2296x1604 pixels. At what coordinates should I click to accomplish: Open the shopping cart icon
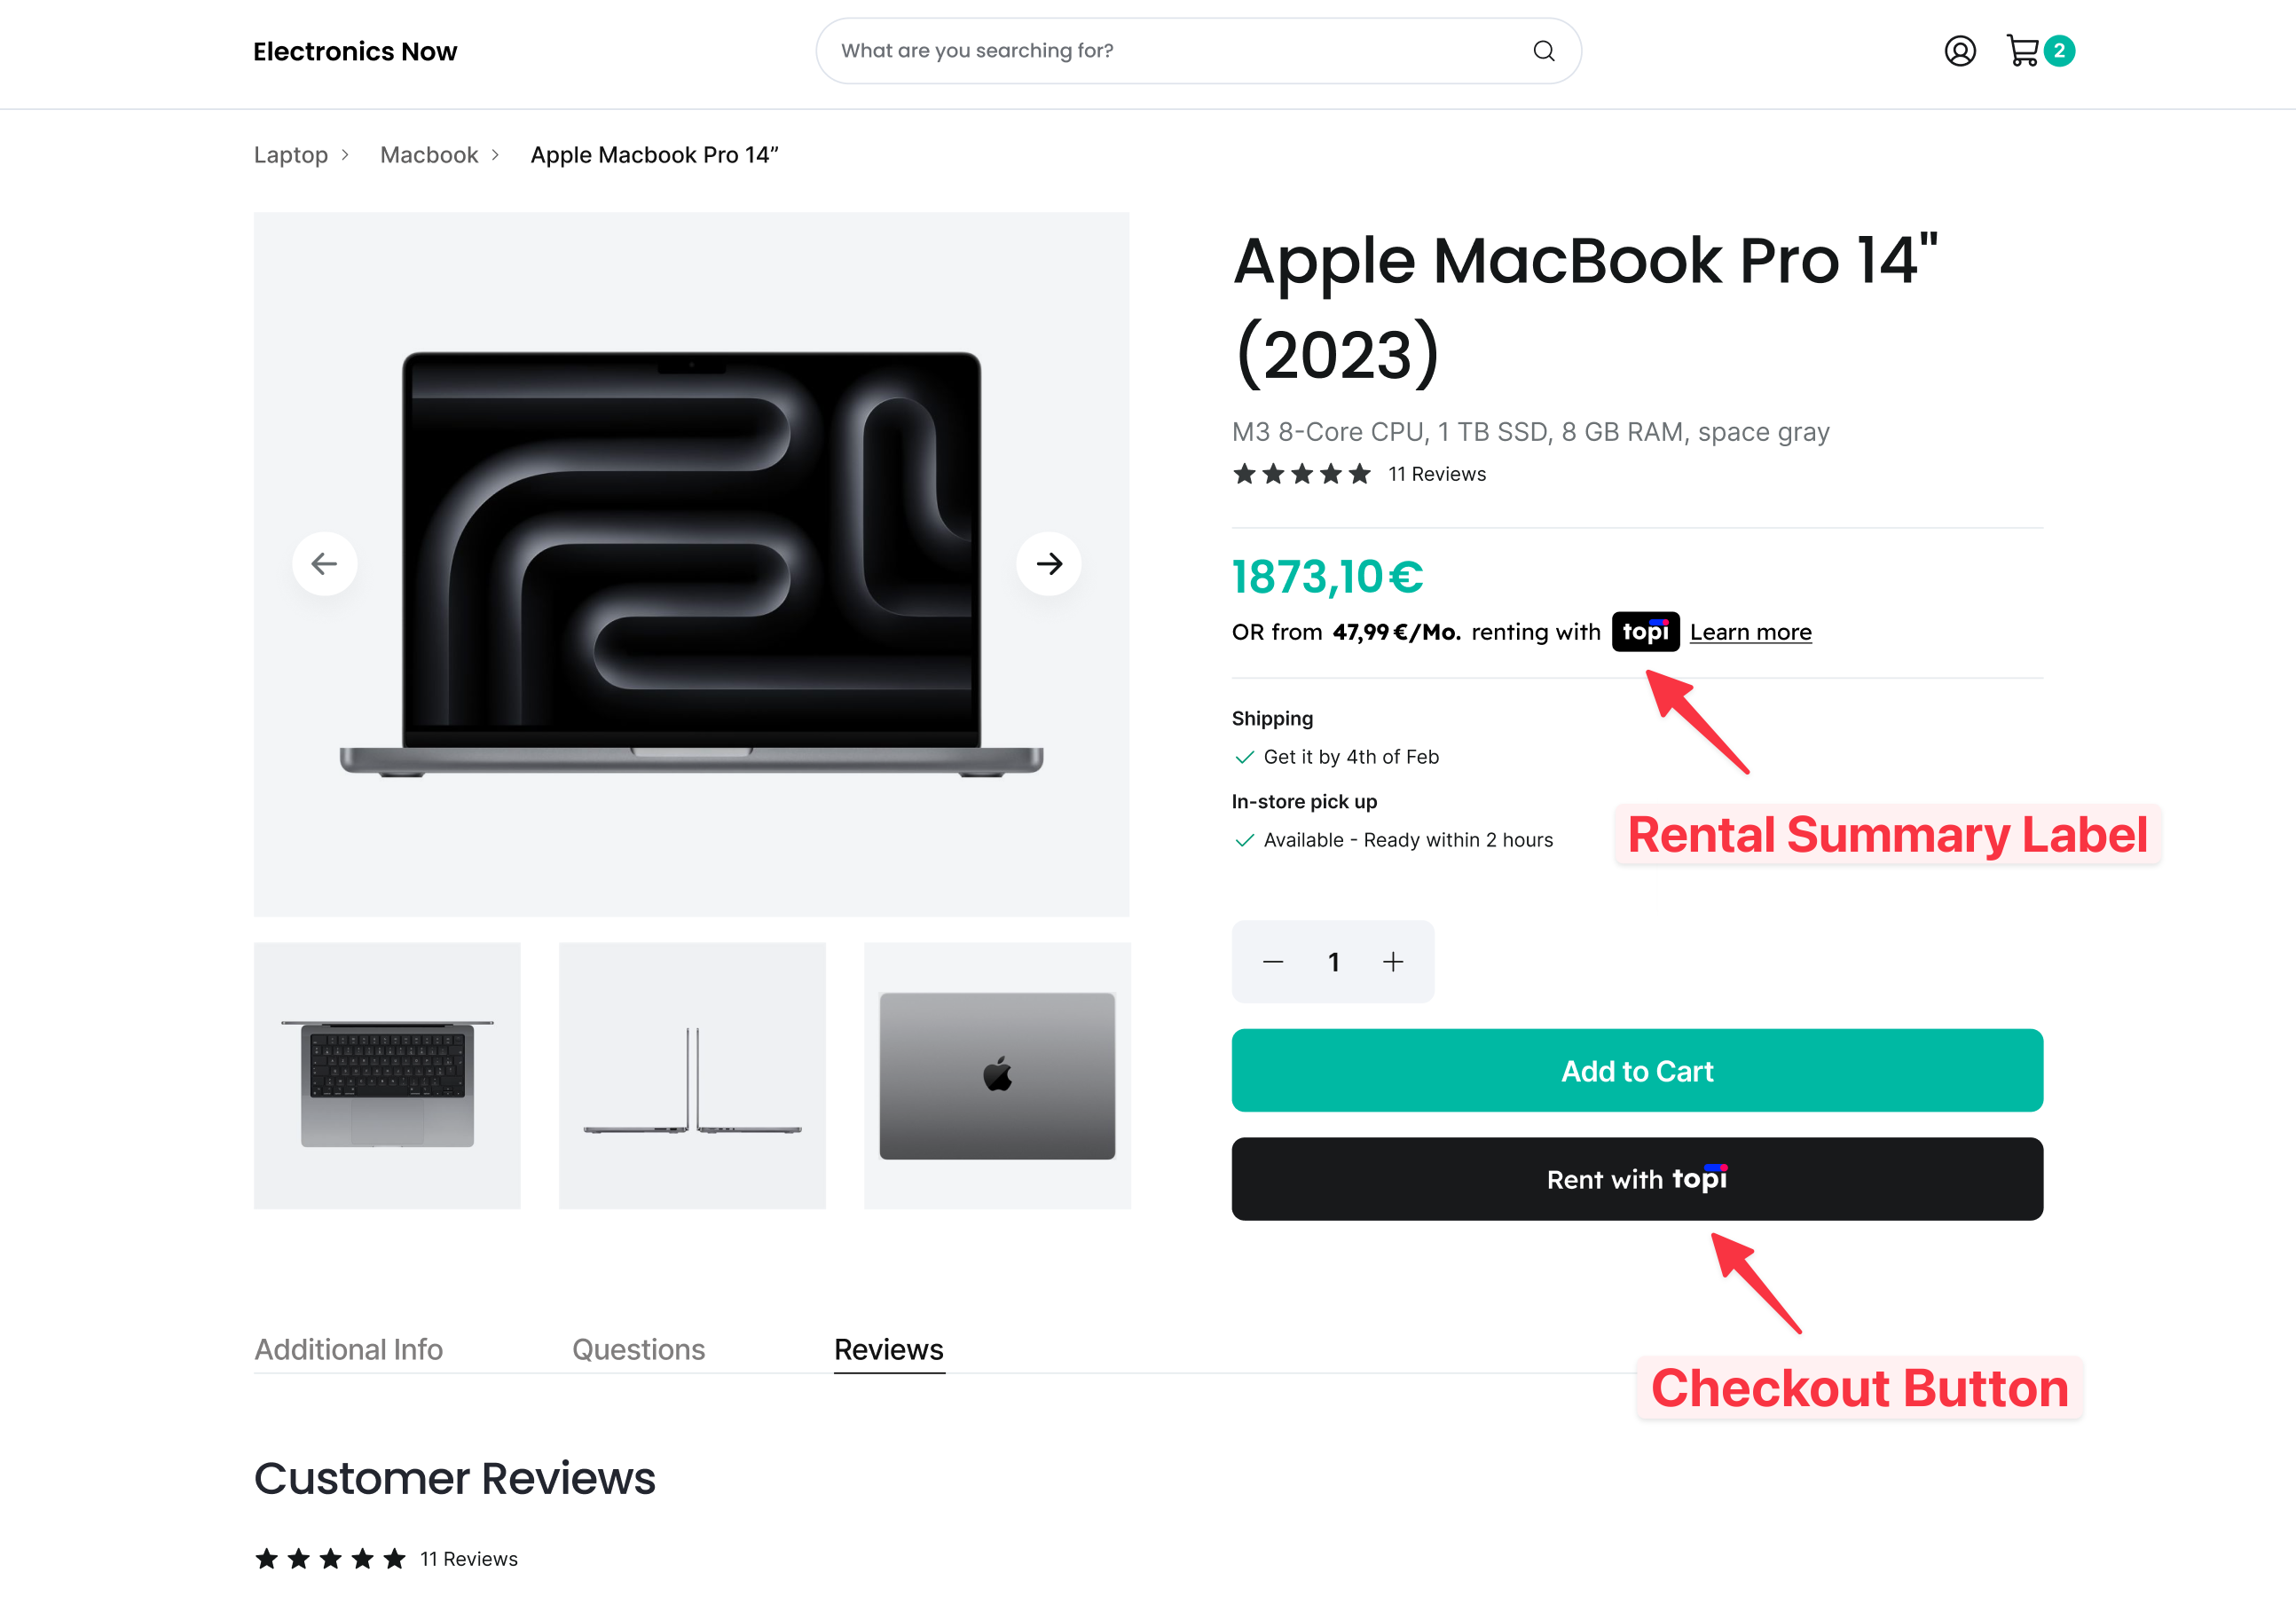[x=2023, y=51]
